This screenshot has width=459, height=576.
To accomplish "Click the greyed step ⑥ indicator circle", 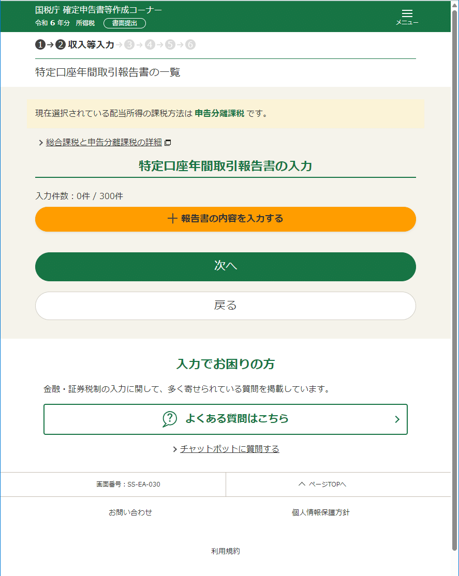I will pyautogui.click(x=190, y=44).
